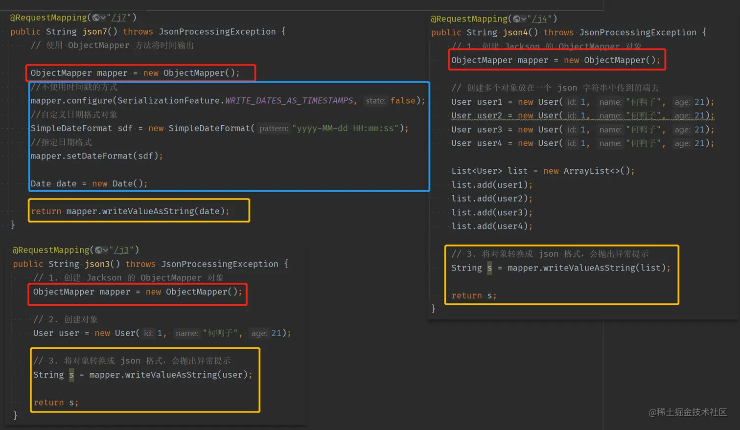Click the "User user4 = new User" line
Image resolution: width=740 pixels, height=430 pixels.
(582, 143)
